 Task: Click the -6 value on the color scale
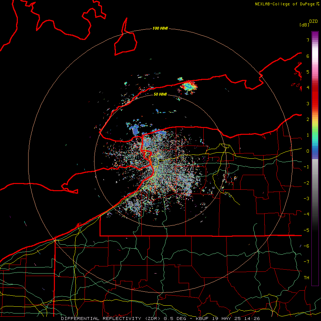(x=306, y=246)
